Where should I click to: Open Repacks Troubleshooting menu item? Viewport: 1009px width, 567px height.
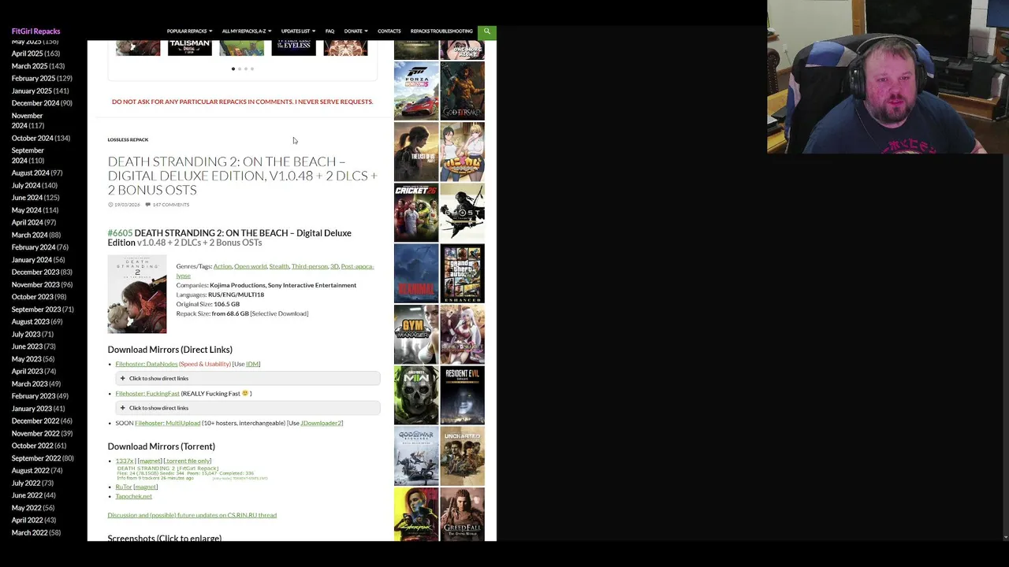coord(441,31)
